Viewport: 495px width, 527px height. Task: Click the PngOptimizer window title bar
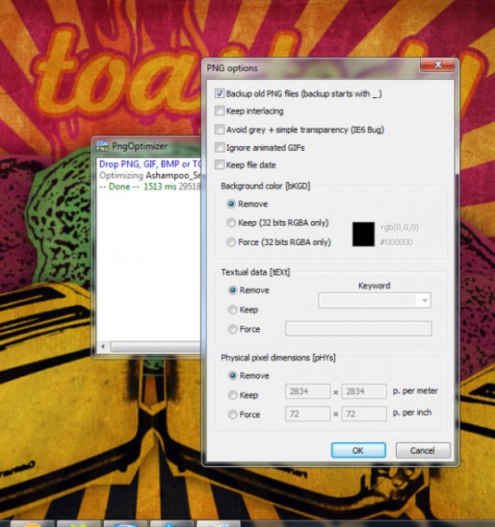148,146
